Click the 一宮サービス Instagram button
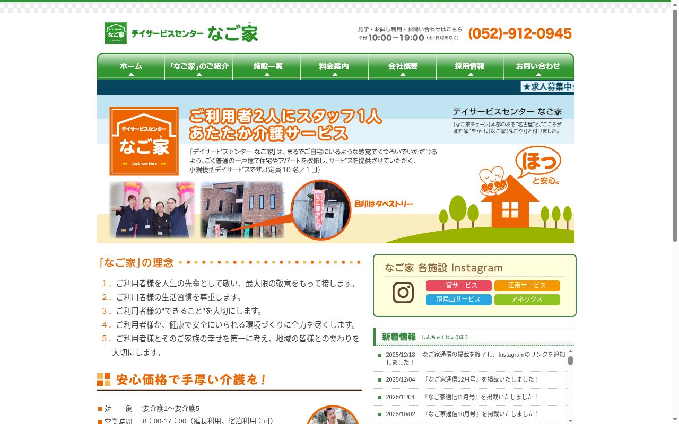The height and width of the screenshot is (424, 679). [458, 286]
